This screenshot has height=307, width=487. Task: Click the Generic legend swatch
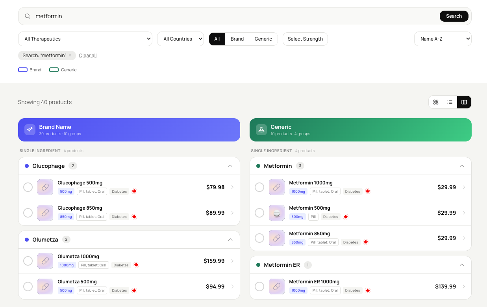54,70
